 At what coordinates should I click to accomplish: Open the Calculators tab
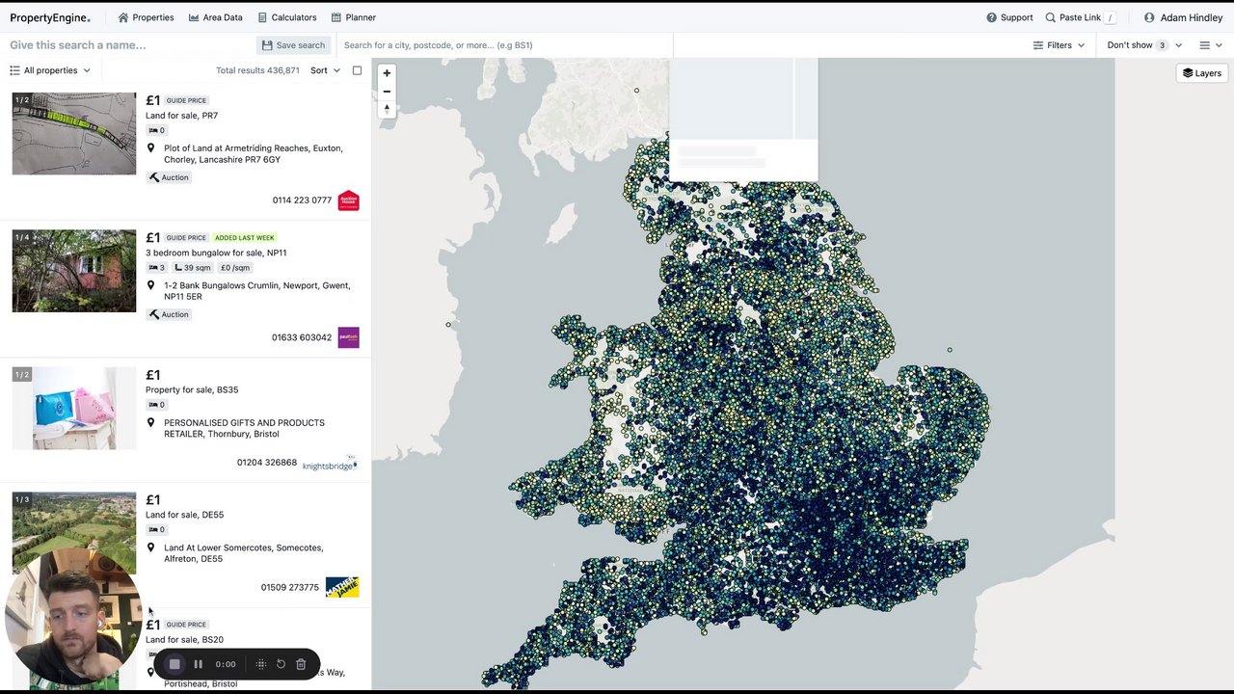coord(287,17)
